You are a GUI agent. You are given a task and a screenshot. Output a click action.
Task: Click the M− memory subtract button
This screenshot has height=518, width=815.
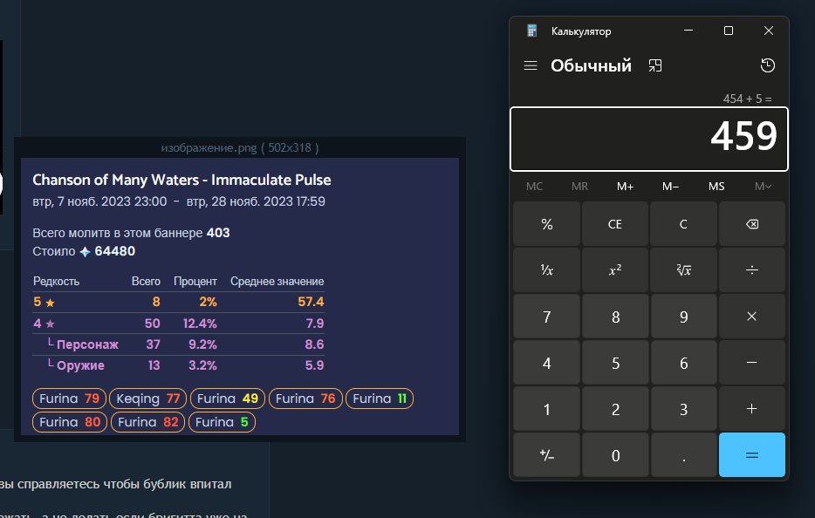pyautogui.click(x=670, y=187)
